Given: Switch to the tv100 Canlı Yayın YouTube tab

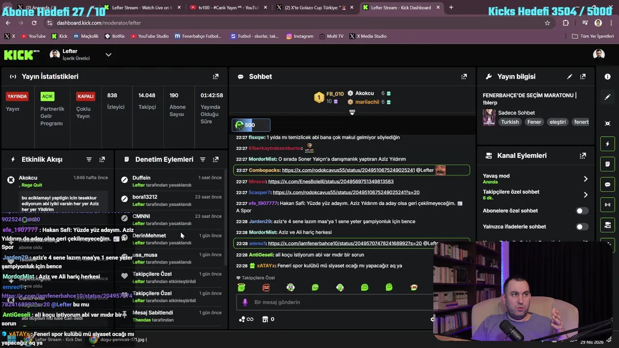Looking at the screenshot, I should point(228,7).
